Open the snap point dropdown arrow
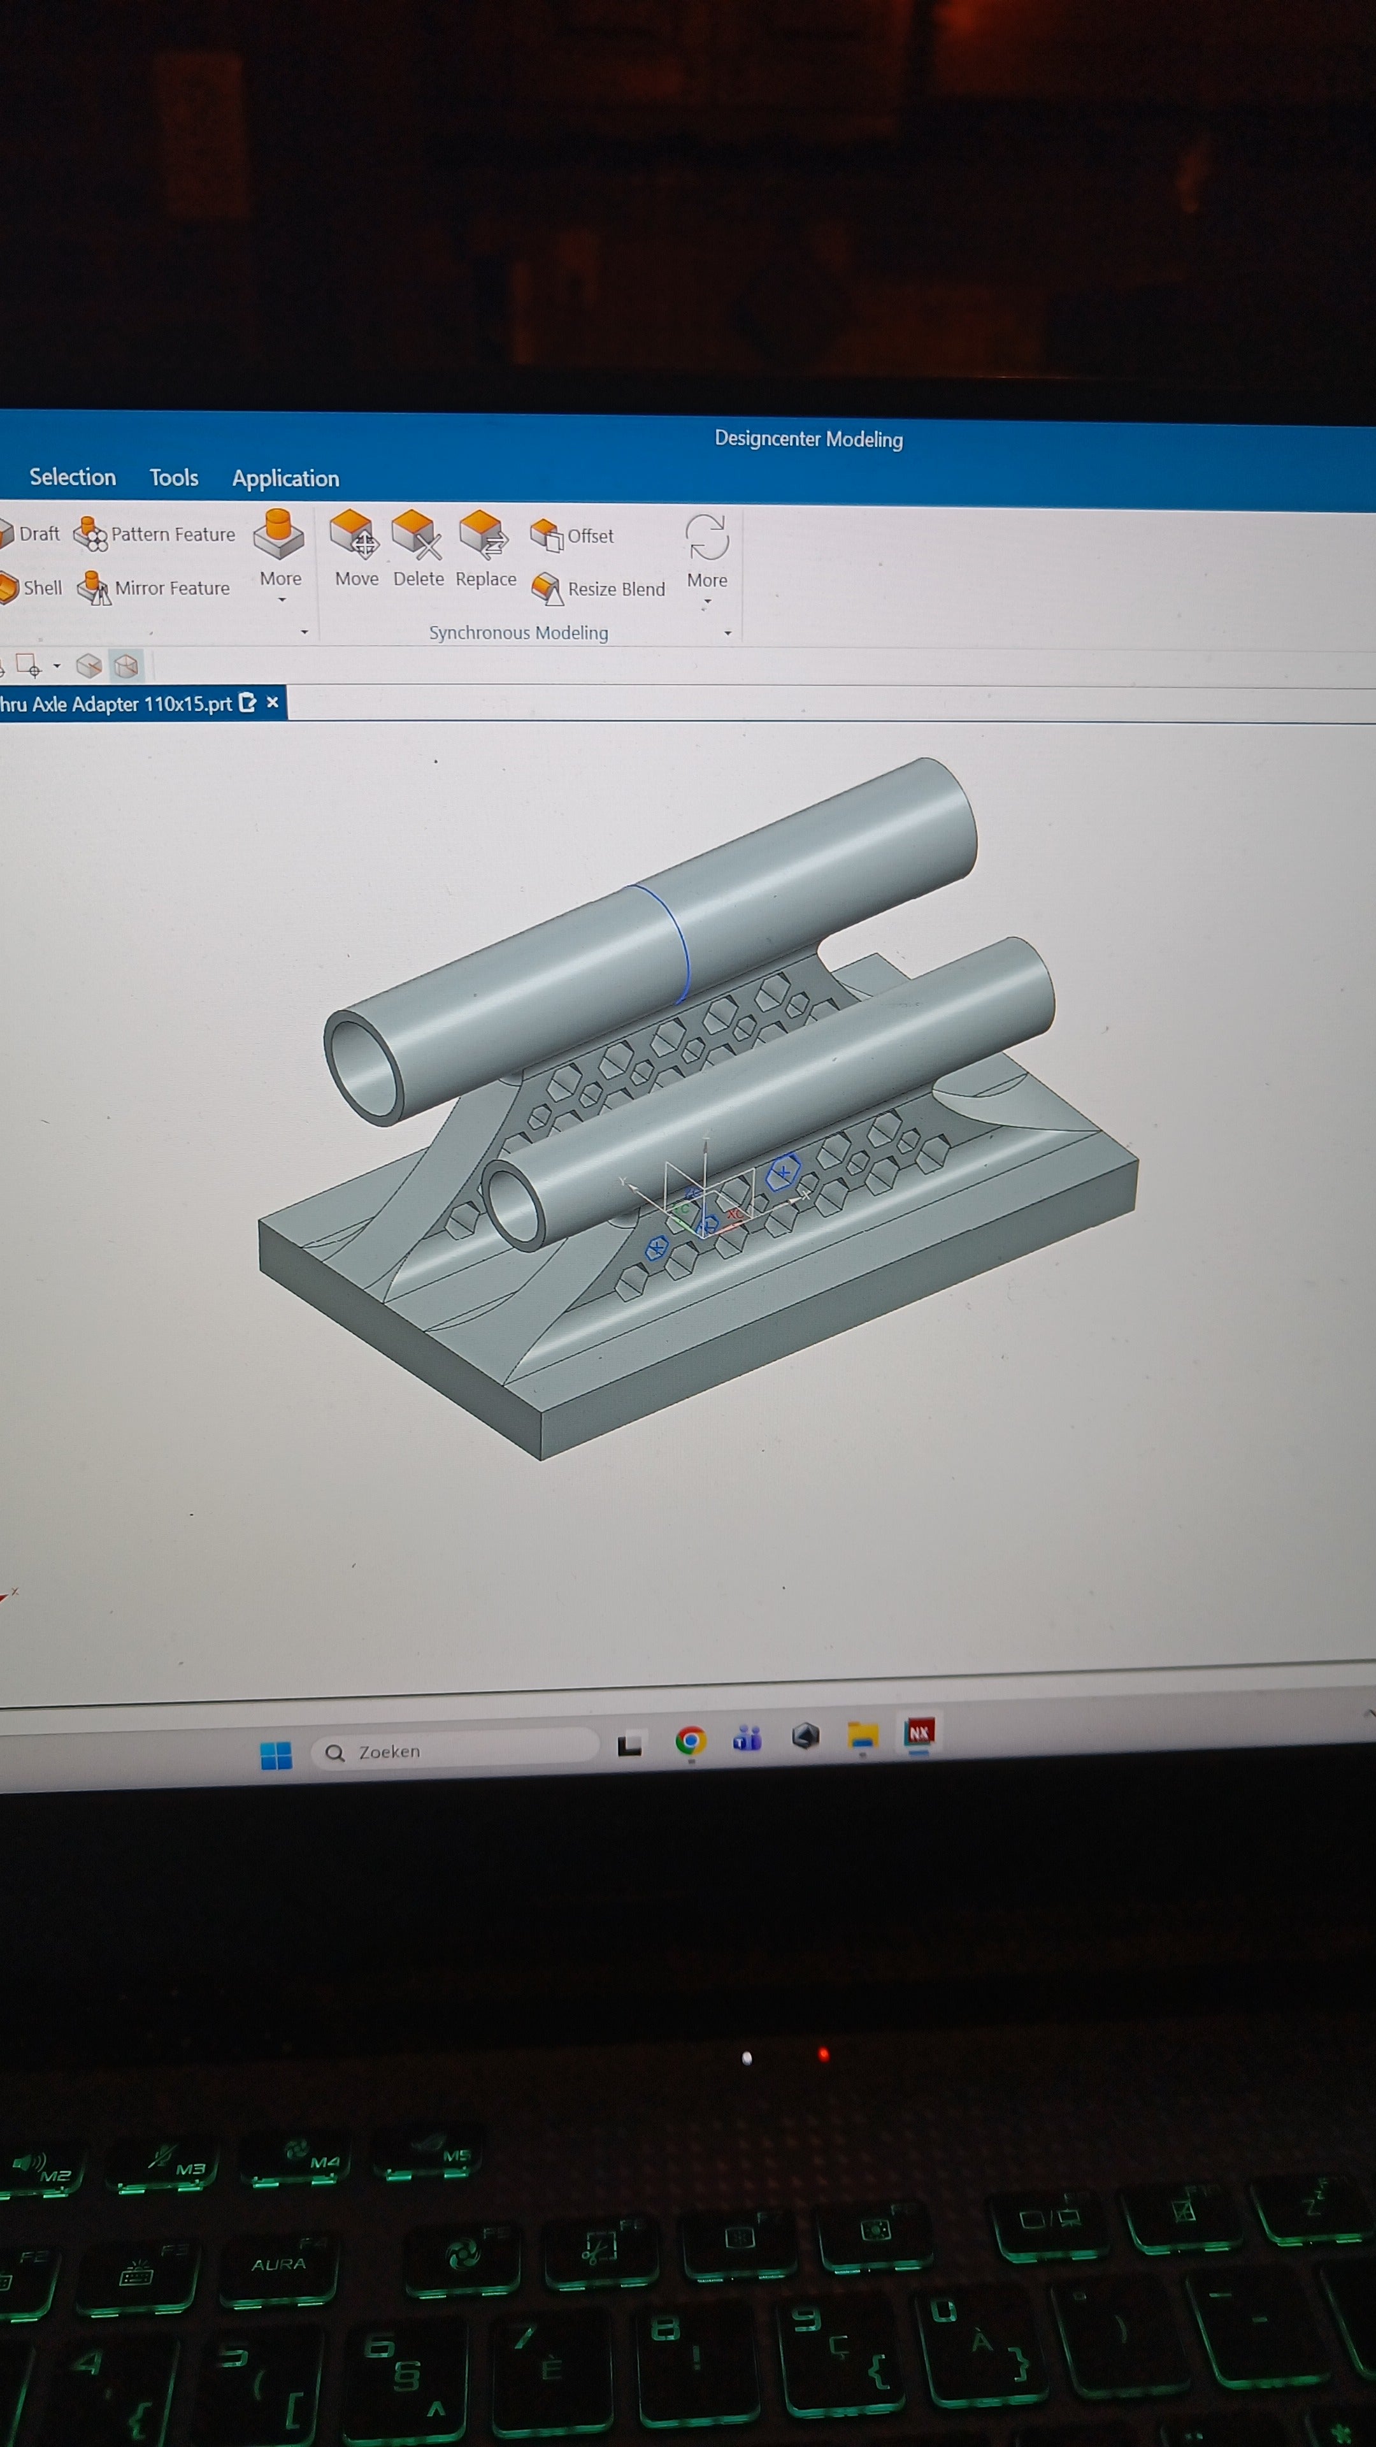 click(x=57, y=666)
